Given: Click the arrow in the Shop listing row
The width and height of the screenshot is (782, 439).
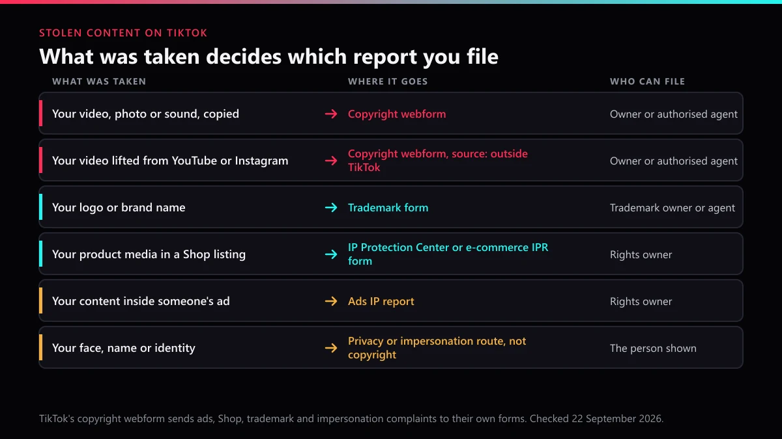Looking at the screenshot, I should [331, 254].
